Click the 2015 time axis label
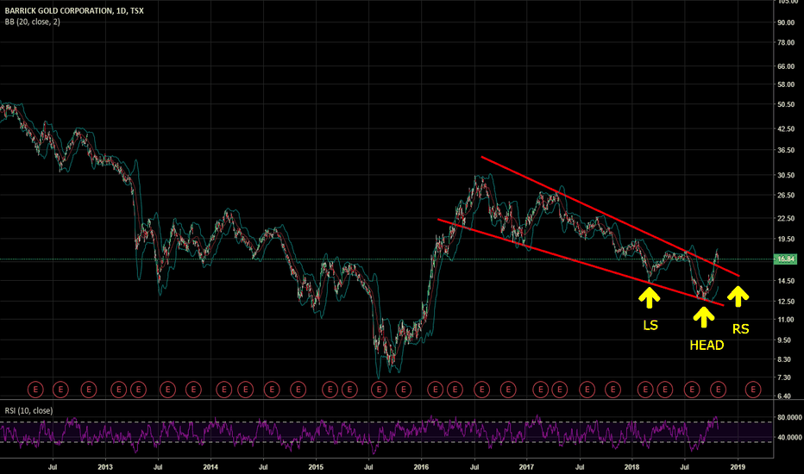Screen dimensions: 804x474 pos(316,467)
